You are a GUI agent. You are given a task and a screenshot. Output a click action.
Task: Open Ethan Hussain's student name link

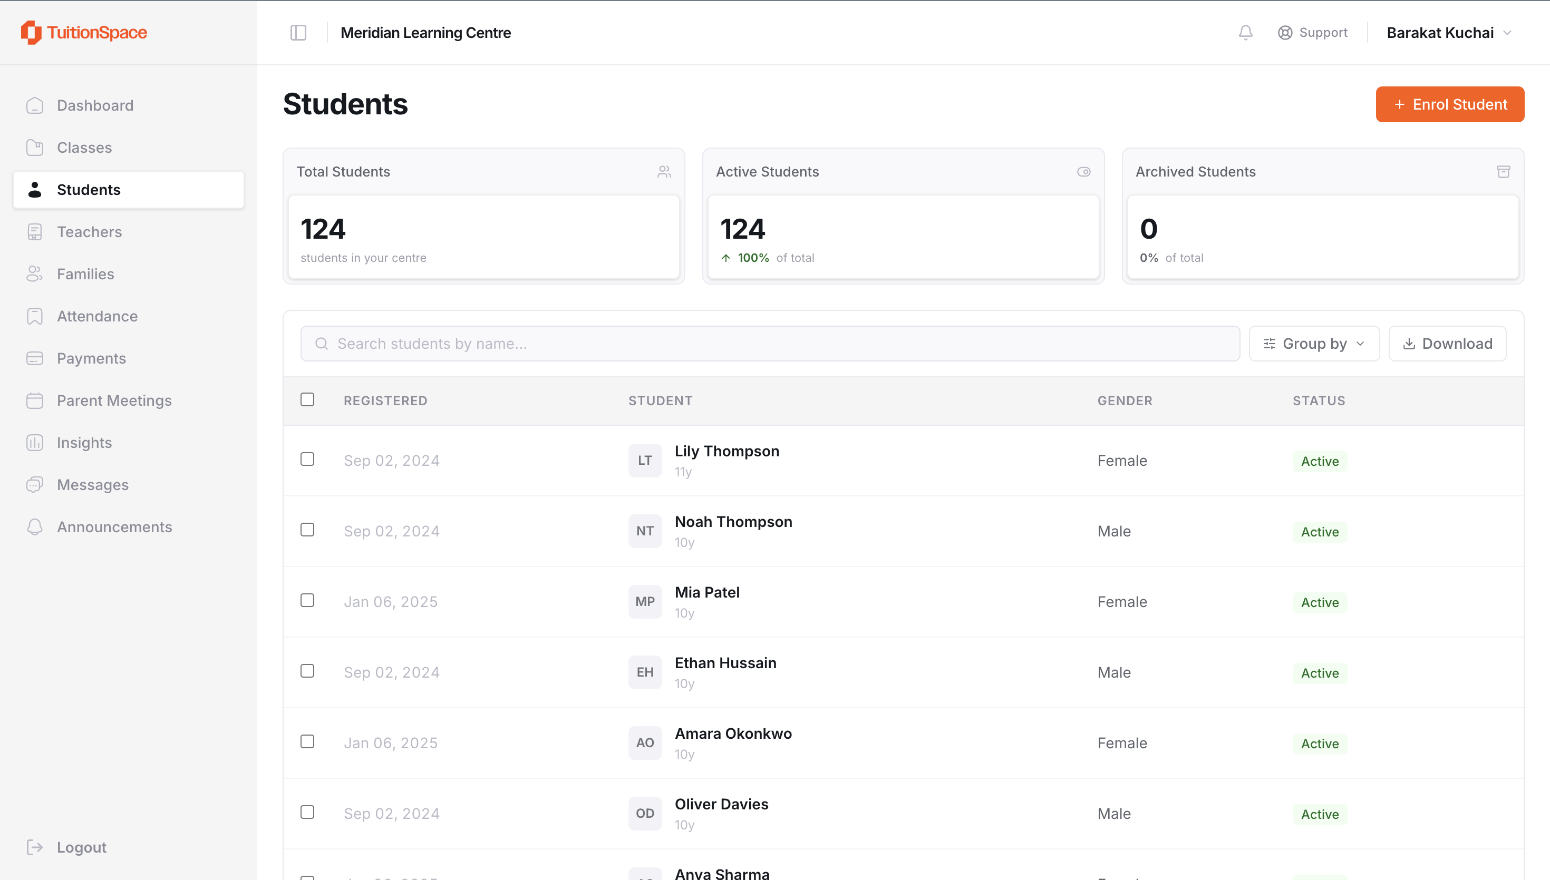[x=725, y=663]
